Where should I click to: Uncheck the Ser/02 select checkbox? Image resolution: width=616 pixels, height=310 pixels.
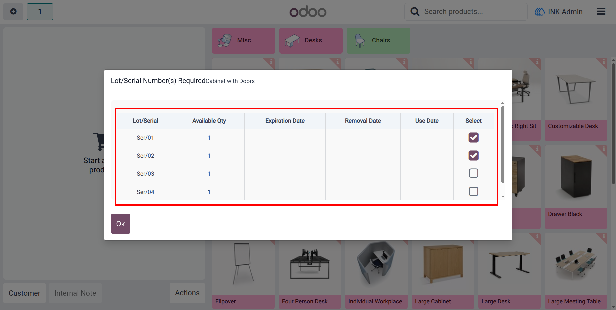point(473,156)
